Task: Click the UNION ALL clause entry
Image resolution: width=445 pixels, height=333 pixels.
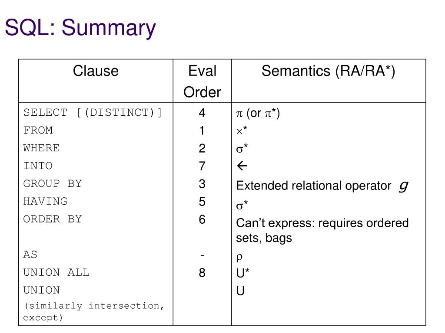Action: [x=56, y=273]
